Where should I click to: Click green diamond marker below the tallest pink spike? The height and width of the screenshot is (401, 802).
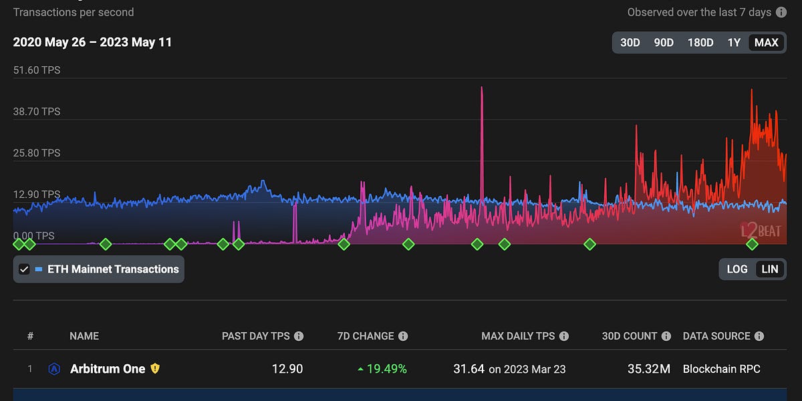[x=477, y=245]
